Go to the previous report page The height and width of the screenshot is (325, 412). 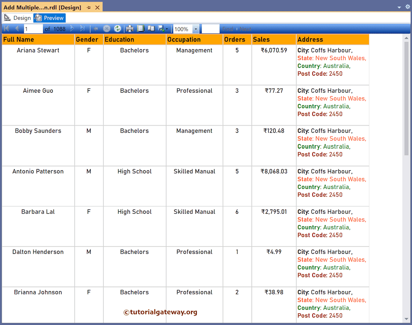pyautogui.click(x=16, y=28)
